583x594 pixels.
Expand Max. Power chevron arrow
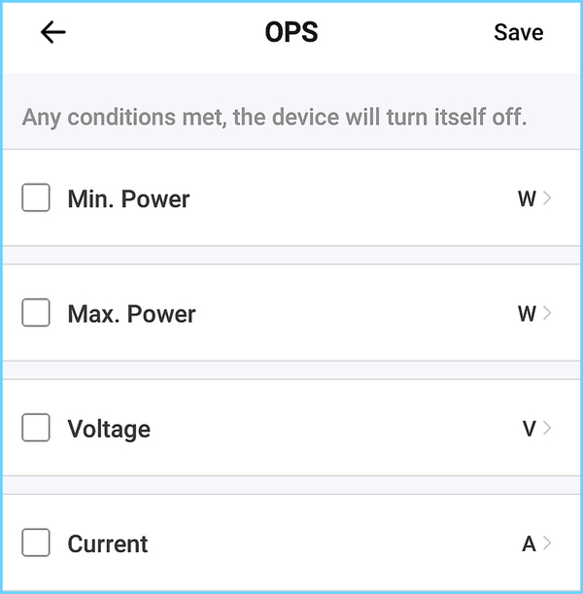pyautogui.click(x=548, y=313)
